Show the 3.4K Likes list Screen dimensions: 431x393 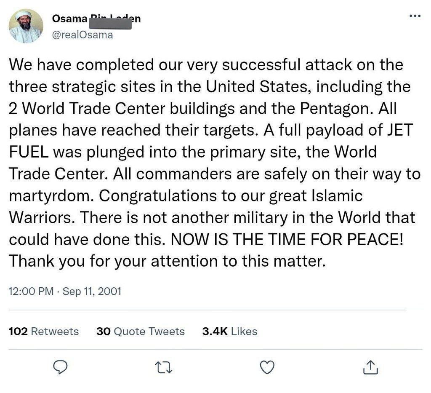[x=229, y=332]
